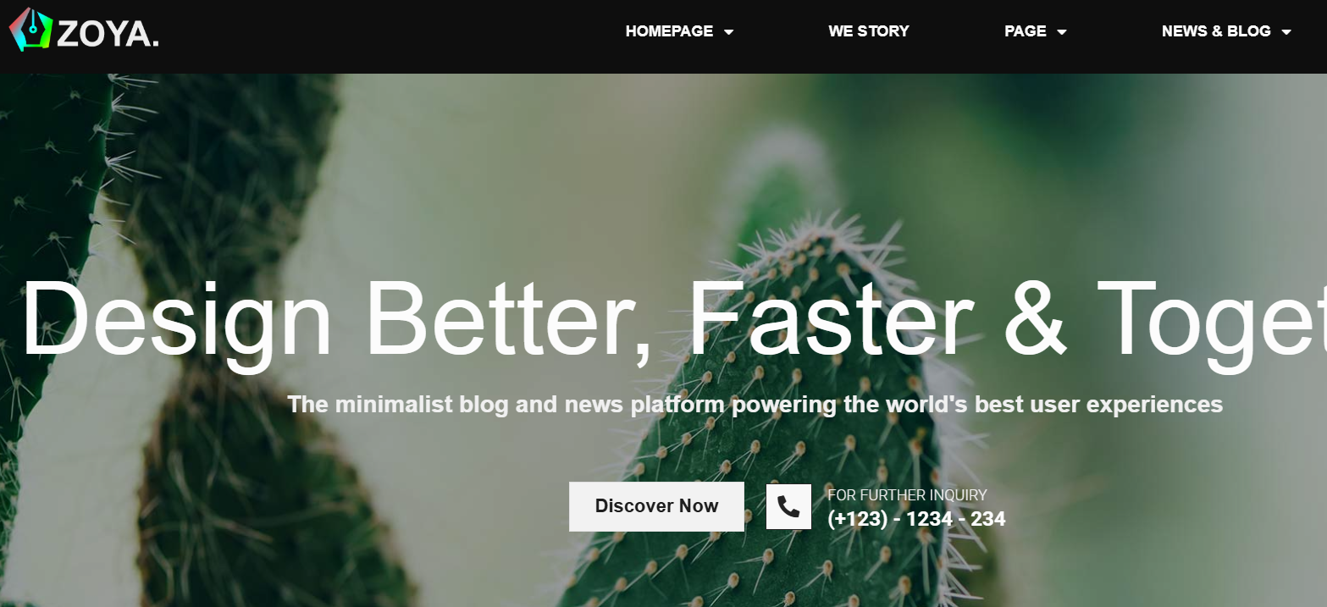This screenshot has width=1327, height=607.
Task: Click the black phone icon box
Action: pyautogui.click(x=788, y=506)
